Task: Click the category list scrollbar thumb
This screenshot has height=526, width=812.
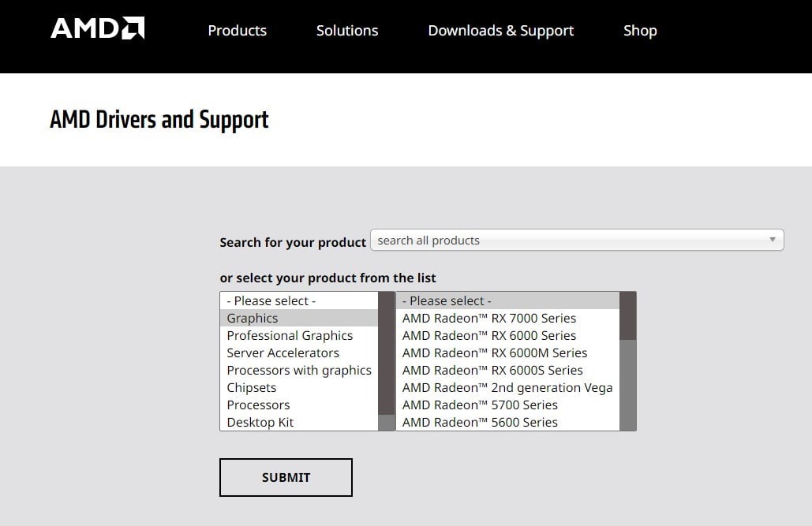Action: coord(387,353)
